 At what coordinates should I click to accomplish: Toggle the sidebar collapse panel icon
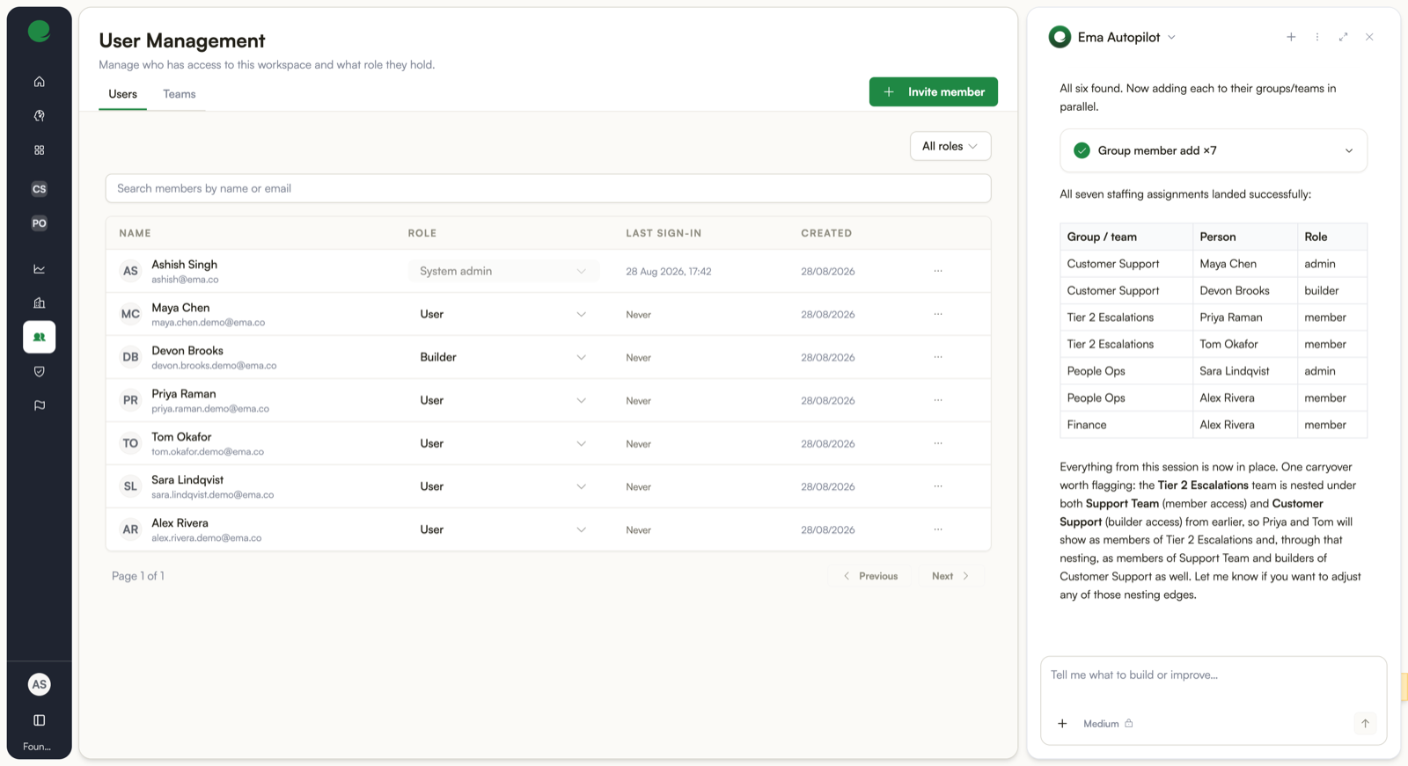point(39,720)
